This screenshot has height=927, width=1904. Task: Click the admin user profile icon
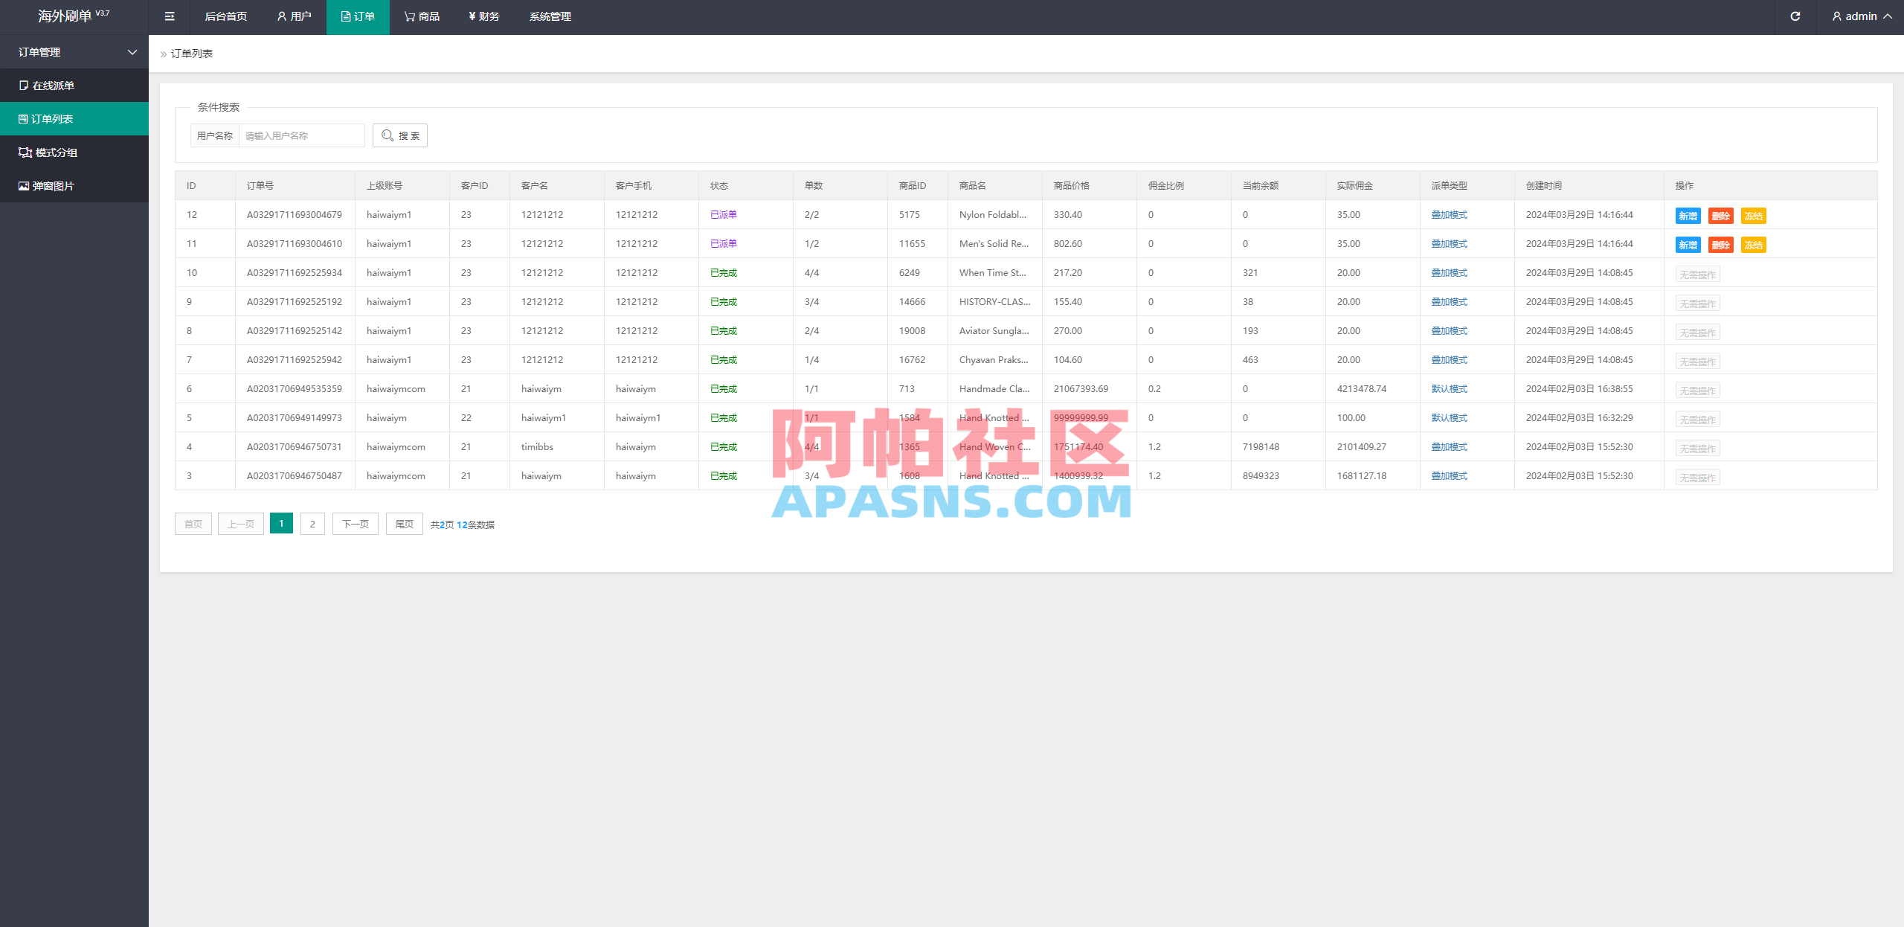click(1836, 16)
